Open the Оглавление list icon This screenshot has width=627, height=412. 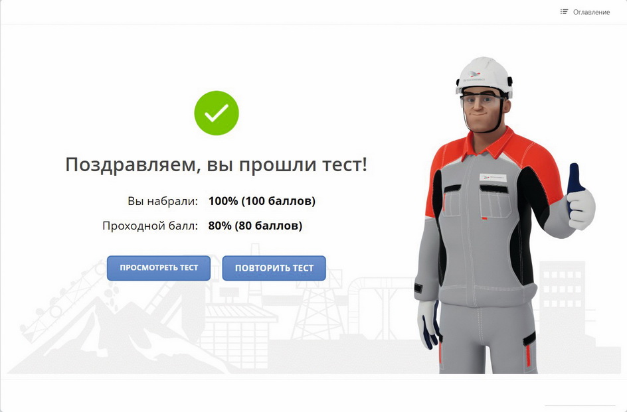coord(564,12)
